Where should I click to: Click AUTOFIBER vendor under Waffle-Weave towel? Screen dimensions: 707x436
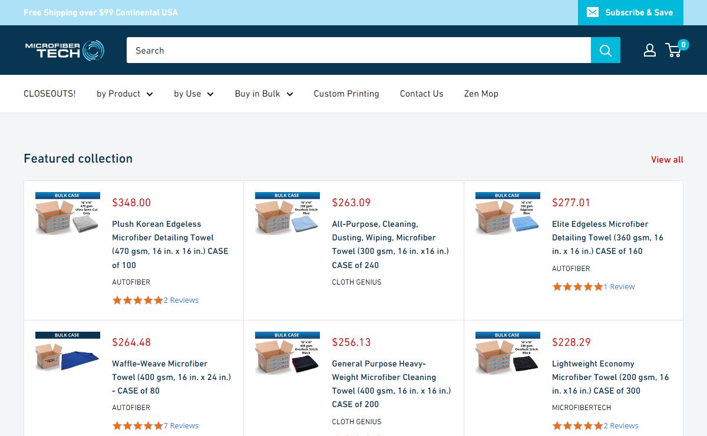click(131, 408)
